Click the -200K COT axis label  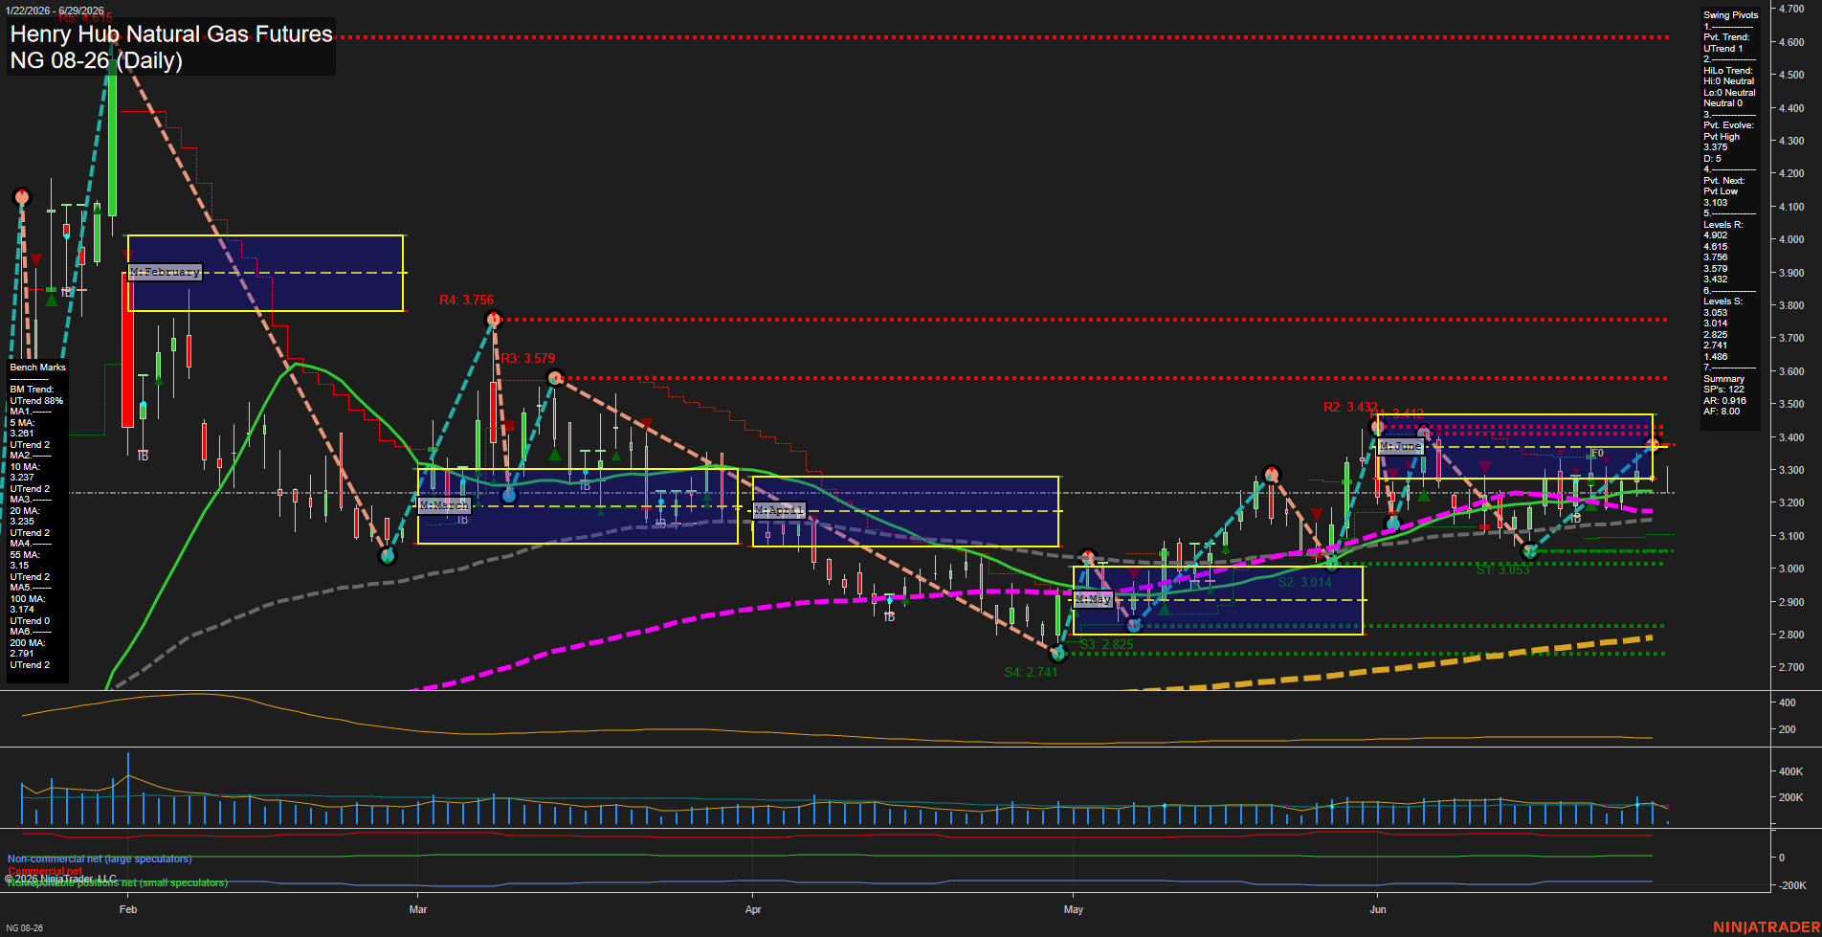click(x=1791, y=885)
